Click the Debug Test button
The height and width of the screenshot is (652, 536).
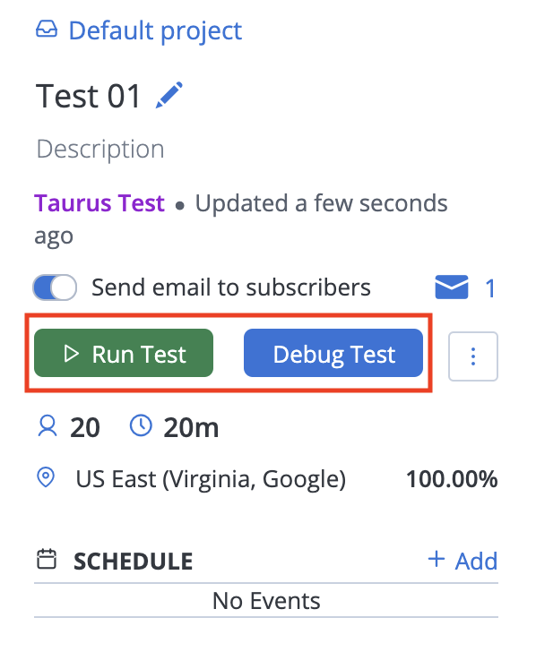tap(333, 353)
